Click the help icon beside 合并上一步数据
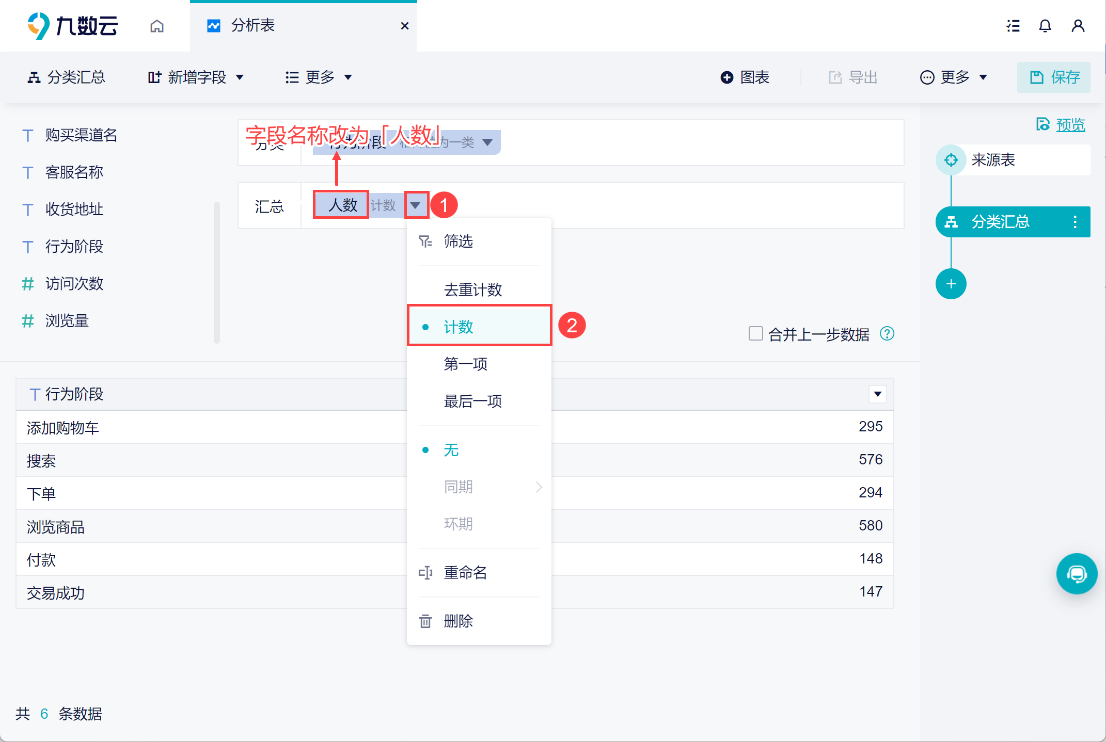This screenshot has height=742, width=1106. [x=887, y=334]
